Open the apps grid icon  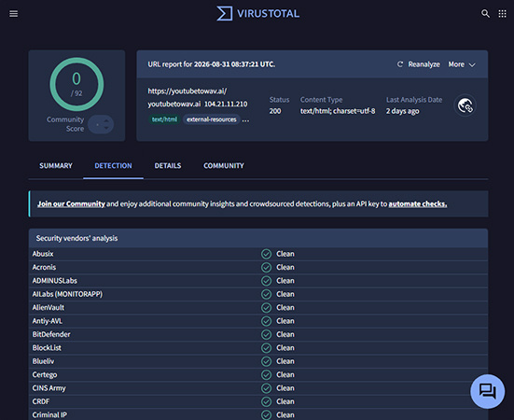(x=502, y=13)
